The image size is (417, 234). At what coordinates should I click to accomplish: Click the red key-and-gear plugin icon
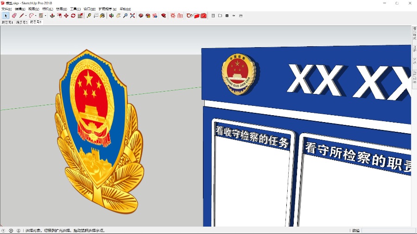tap(190, 16)
